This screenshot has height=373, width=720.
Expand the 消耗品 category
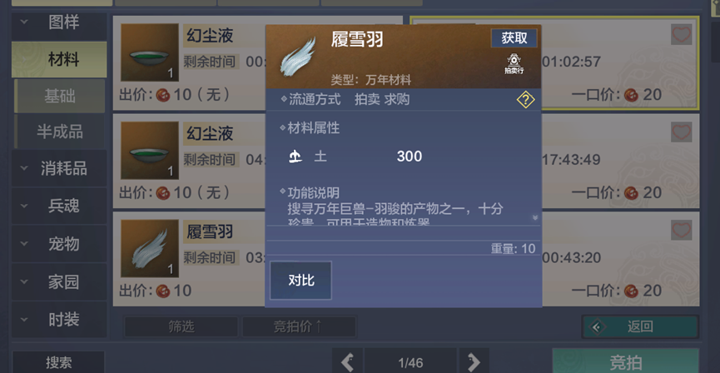click(x=59, y=168)
